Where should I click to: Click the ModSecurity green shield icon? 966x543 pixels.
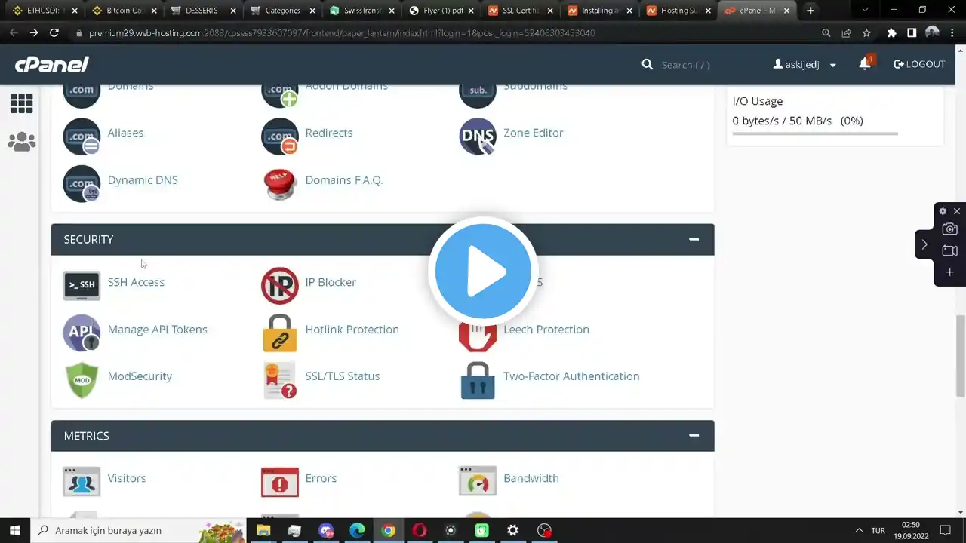(x=82, y=379)
